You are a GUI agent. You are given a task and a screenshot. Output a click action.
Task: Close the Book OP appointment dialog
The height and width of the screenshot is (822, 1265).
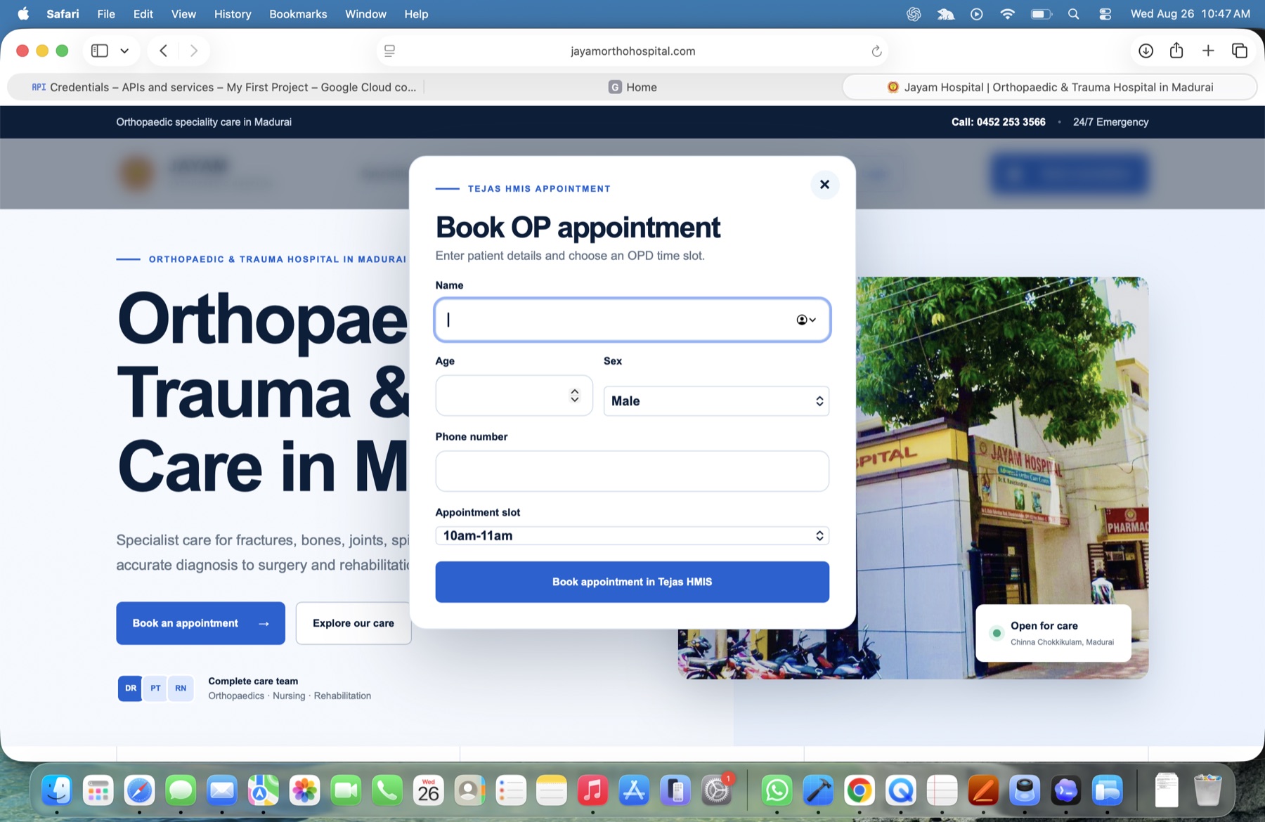(x=824, y=185)
